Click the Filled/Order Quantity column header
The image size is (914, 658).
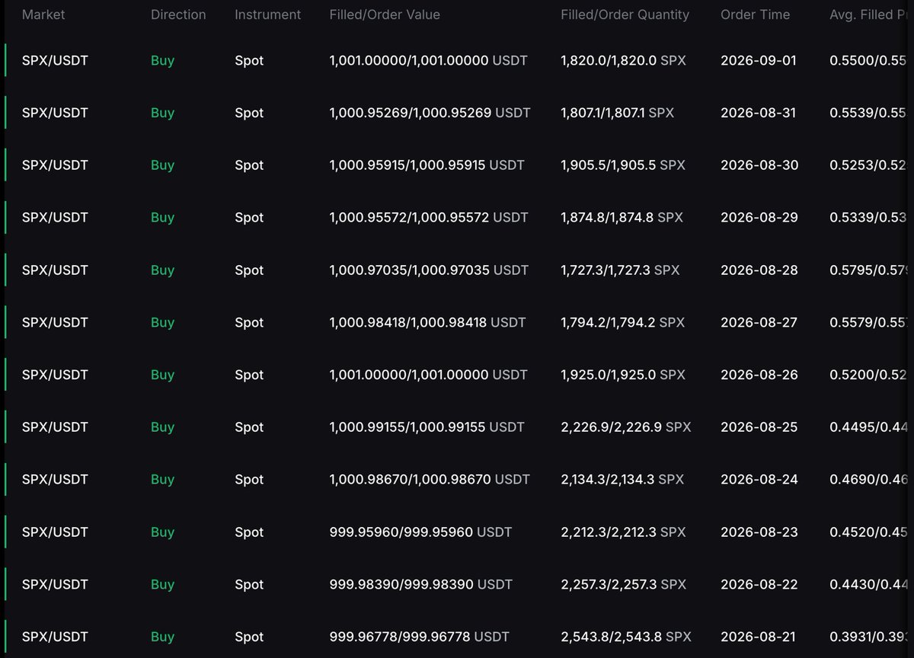coord(625,14)
